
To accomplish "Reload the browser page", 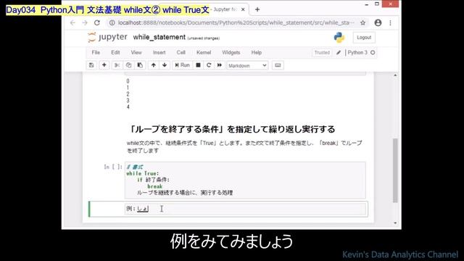I will (97, 22).
